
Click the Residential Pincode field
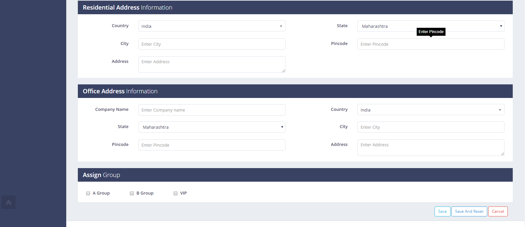click(x=431, y=44)
